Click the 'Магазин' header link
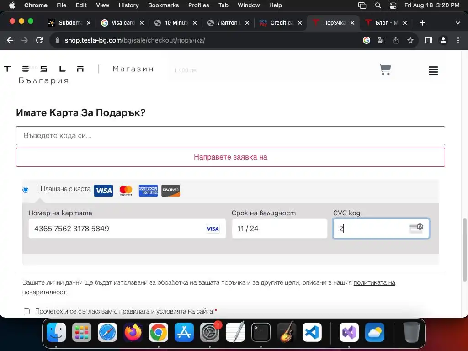Image resolution: width=468 pixels, height=351 pixels. coord(133,69)
